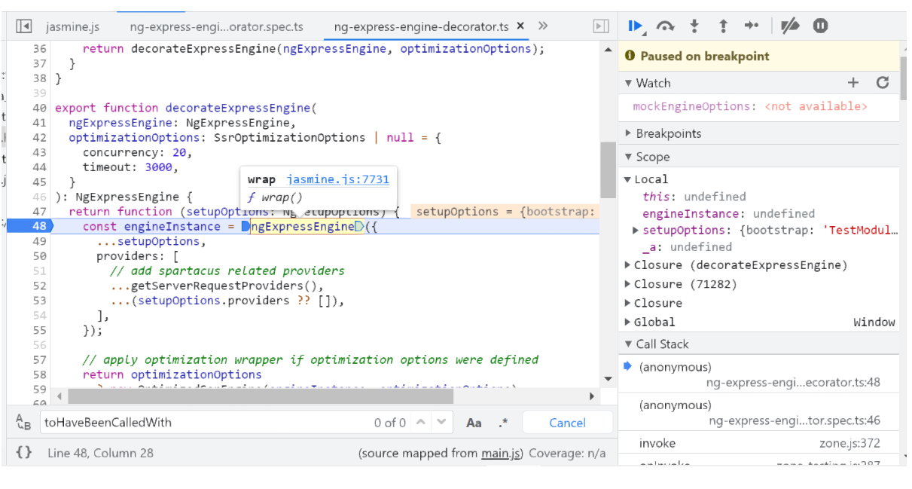Click the 'Paused on breakpoint' banner
The width and height of the screenshot is (912, 489).
[759, 56]
